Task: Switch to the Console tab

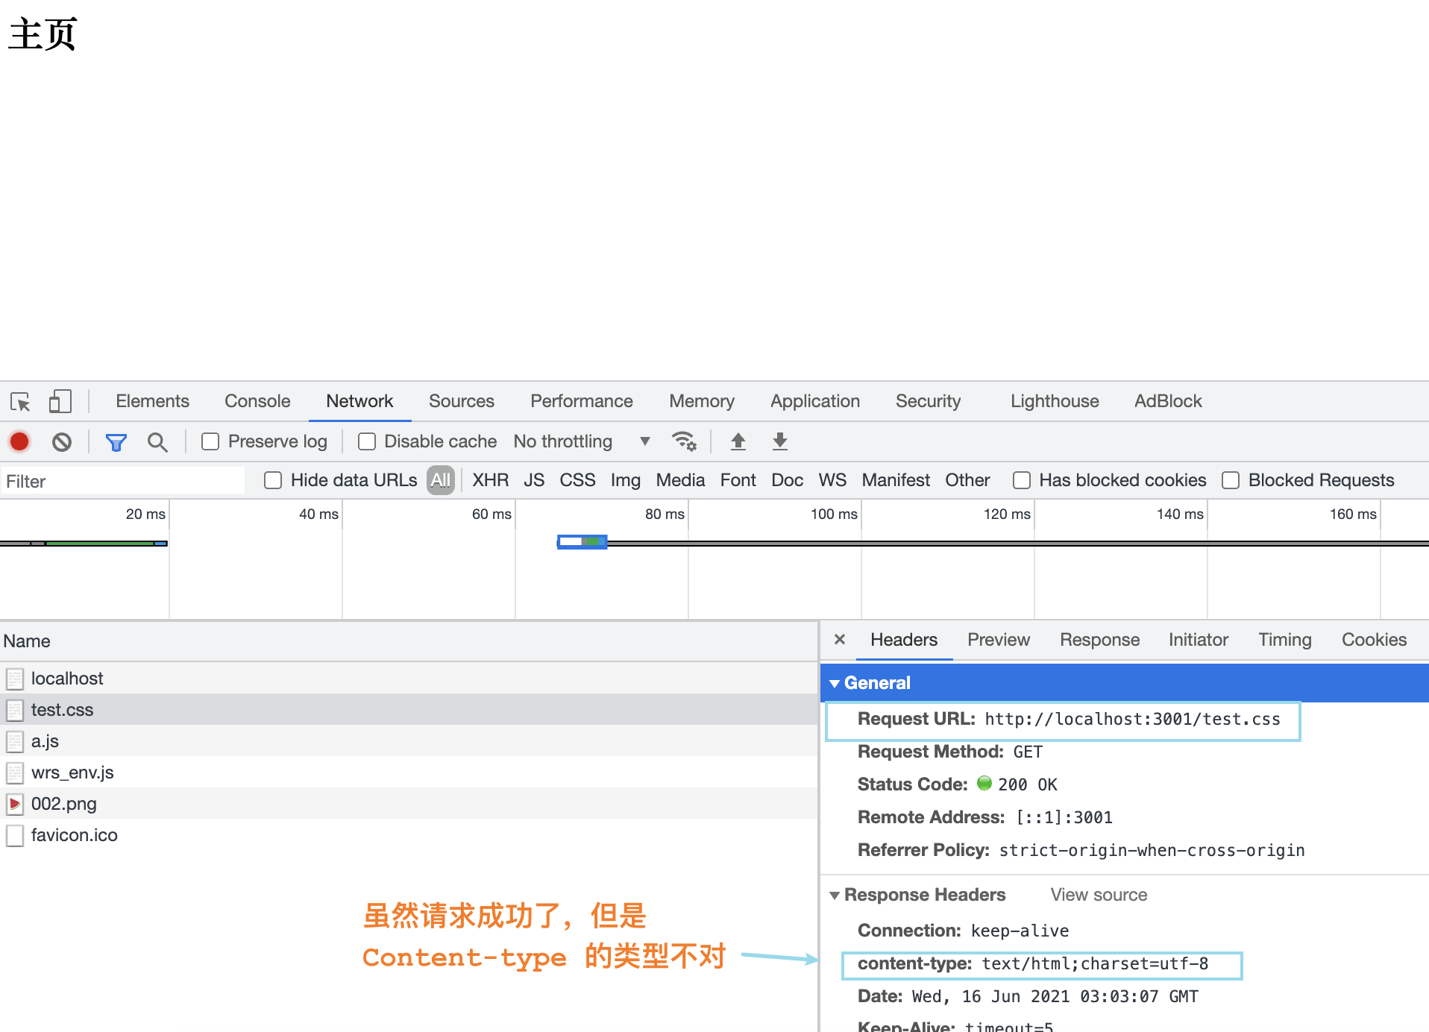Action: pos(257,401)
